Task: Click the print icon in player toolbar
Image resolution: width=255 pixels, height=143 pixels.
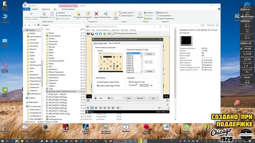Action: click(88, 33)
